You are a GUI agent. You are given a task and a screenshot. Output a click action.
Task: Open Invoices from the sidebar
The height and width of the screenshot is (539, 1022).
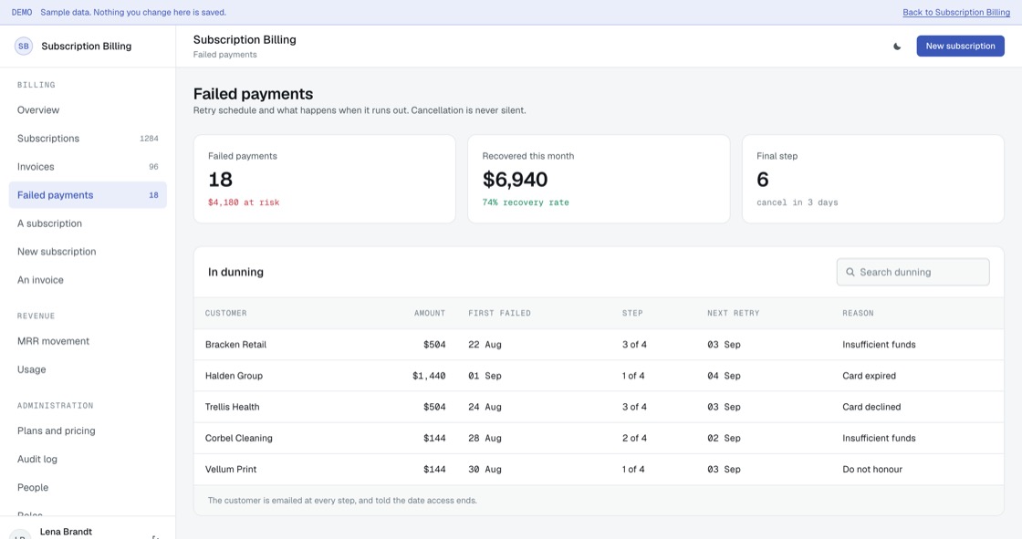[x=88, y=167]
